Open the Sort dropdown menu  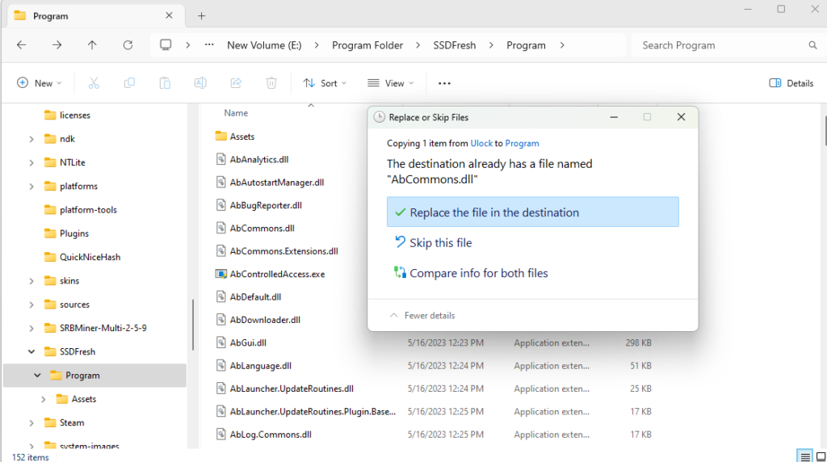tap(325, 83)
